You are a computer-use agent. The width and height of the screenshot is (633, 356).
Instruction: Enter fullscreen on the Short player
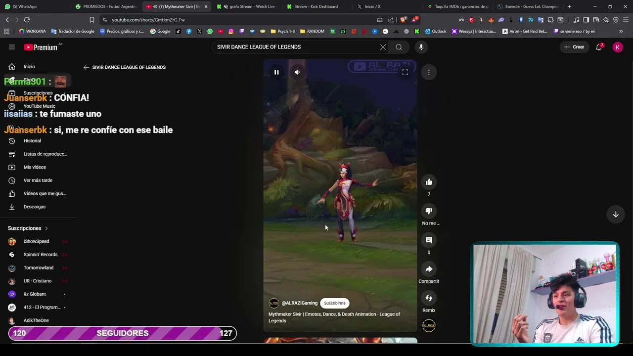(405, 72)
